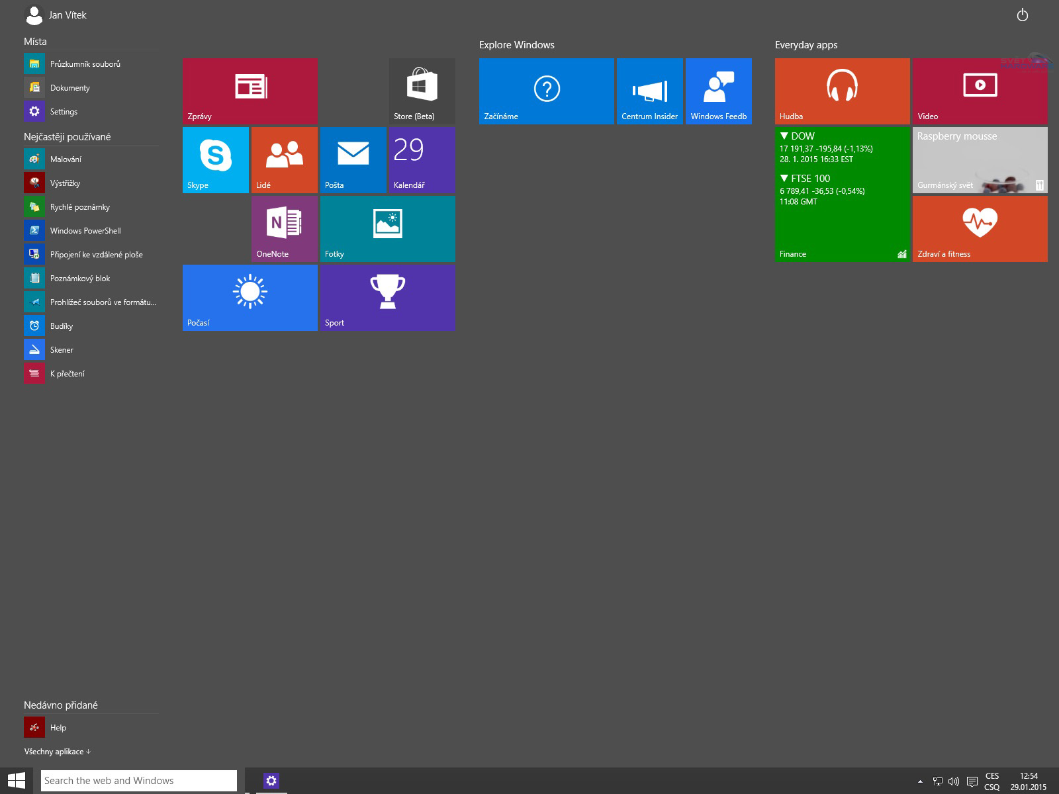Open the Sport trophy tile
Screen dimensions: 1059x794
pyautogui.click(x=387, y=297)
